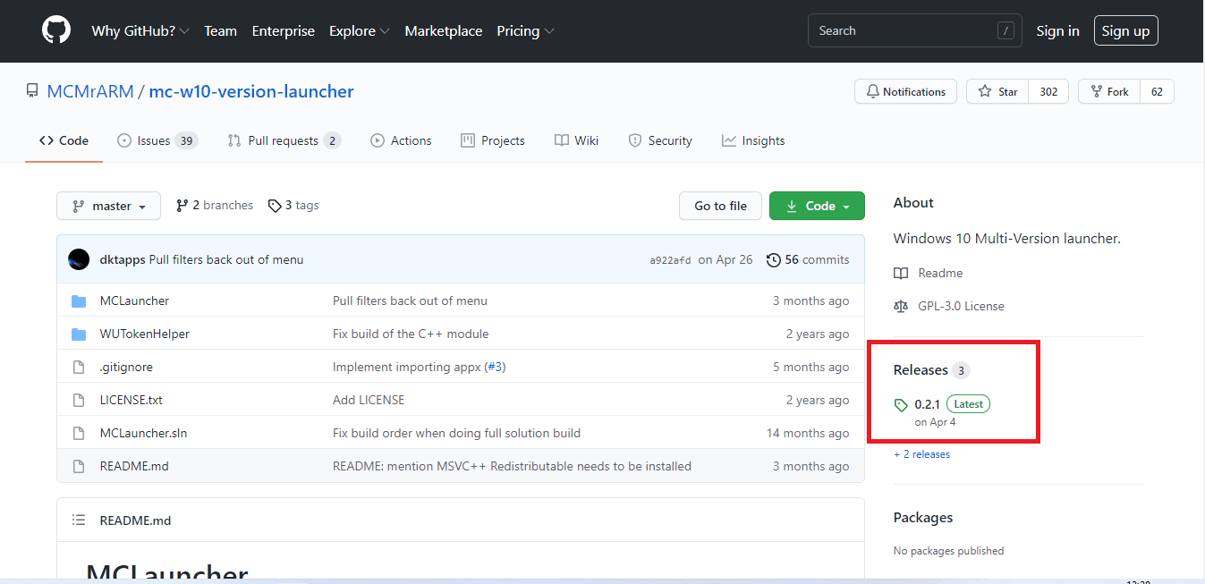Image resolution: width=1205 pixels, height=584 pixels.
Task: Open Notifications for this repository
Action: pyautogui.click(x=906, y=91)
